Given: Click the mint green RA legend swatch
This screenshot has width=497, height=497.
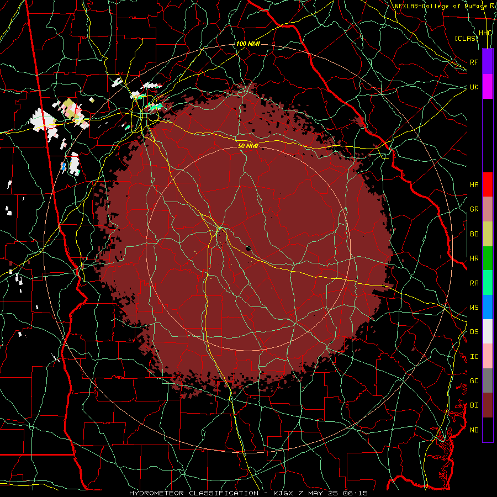Looking at the screenshot, I should click(488, 283).
